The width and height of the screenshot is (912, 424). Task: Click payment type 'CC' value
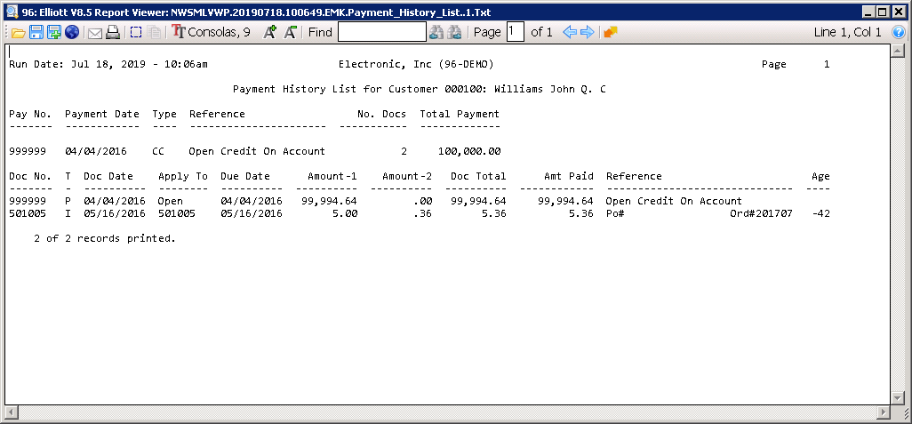[x=158, y=152]
